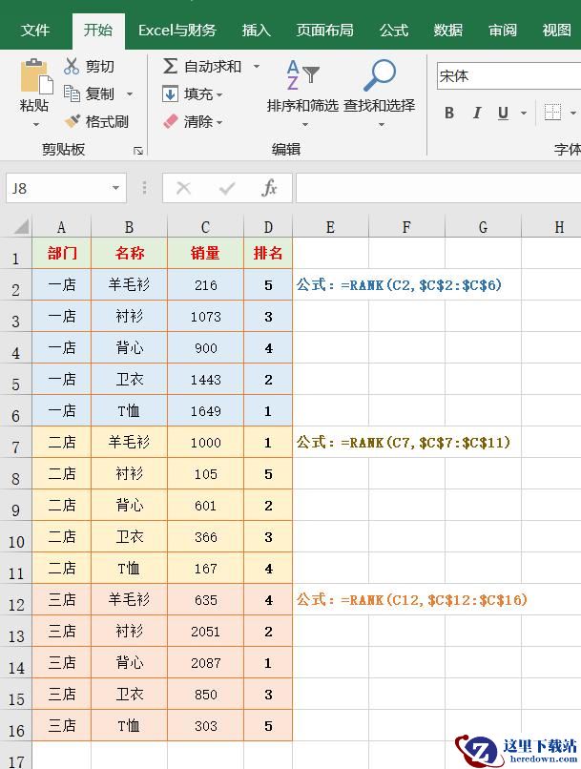Viewport: 581px width, 769px height.
Task: Expand the Copy options dropdown arrow
Action: (x=130, y=94)
